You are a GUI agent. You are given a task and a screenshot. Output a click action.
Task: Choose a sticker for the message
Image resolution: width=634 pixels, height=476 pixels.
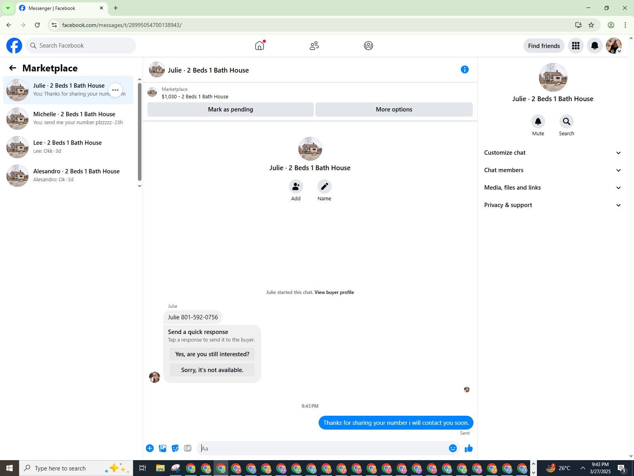click(175, 448)
